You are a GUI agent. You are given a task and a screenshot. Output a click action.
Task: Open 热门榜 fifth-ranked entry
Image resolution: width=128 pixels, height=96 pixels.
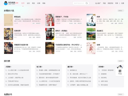click(x=47, y=85)
